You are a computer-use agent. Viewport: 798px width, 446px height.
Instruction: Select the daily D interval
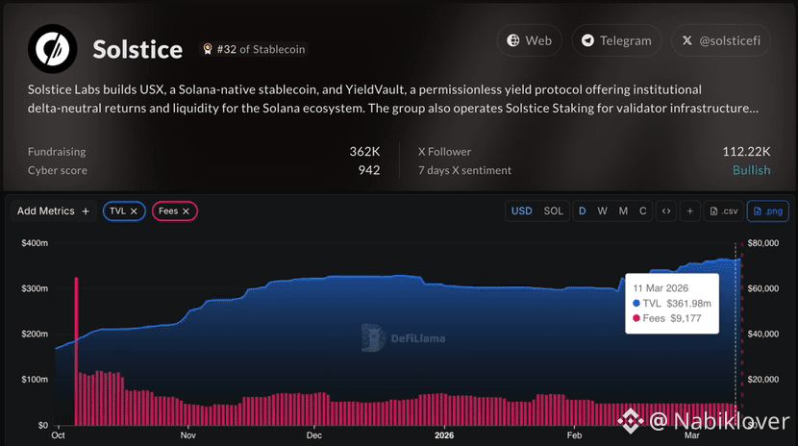(x=583, y=211)
